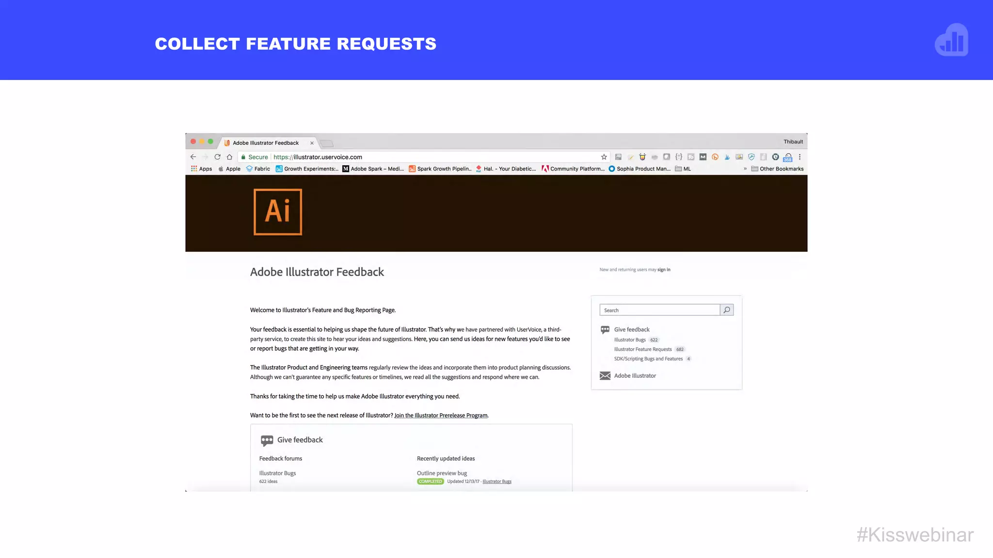The width and height of the screenshot is (993, 558).
Task: Click the round dark e extension icon
Action: [776, 157]
